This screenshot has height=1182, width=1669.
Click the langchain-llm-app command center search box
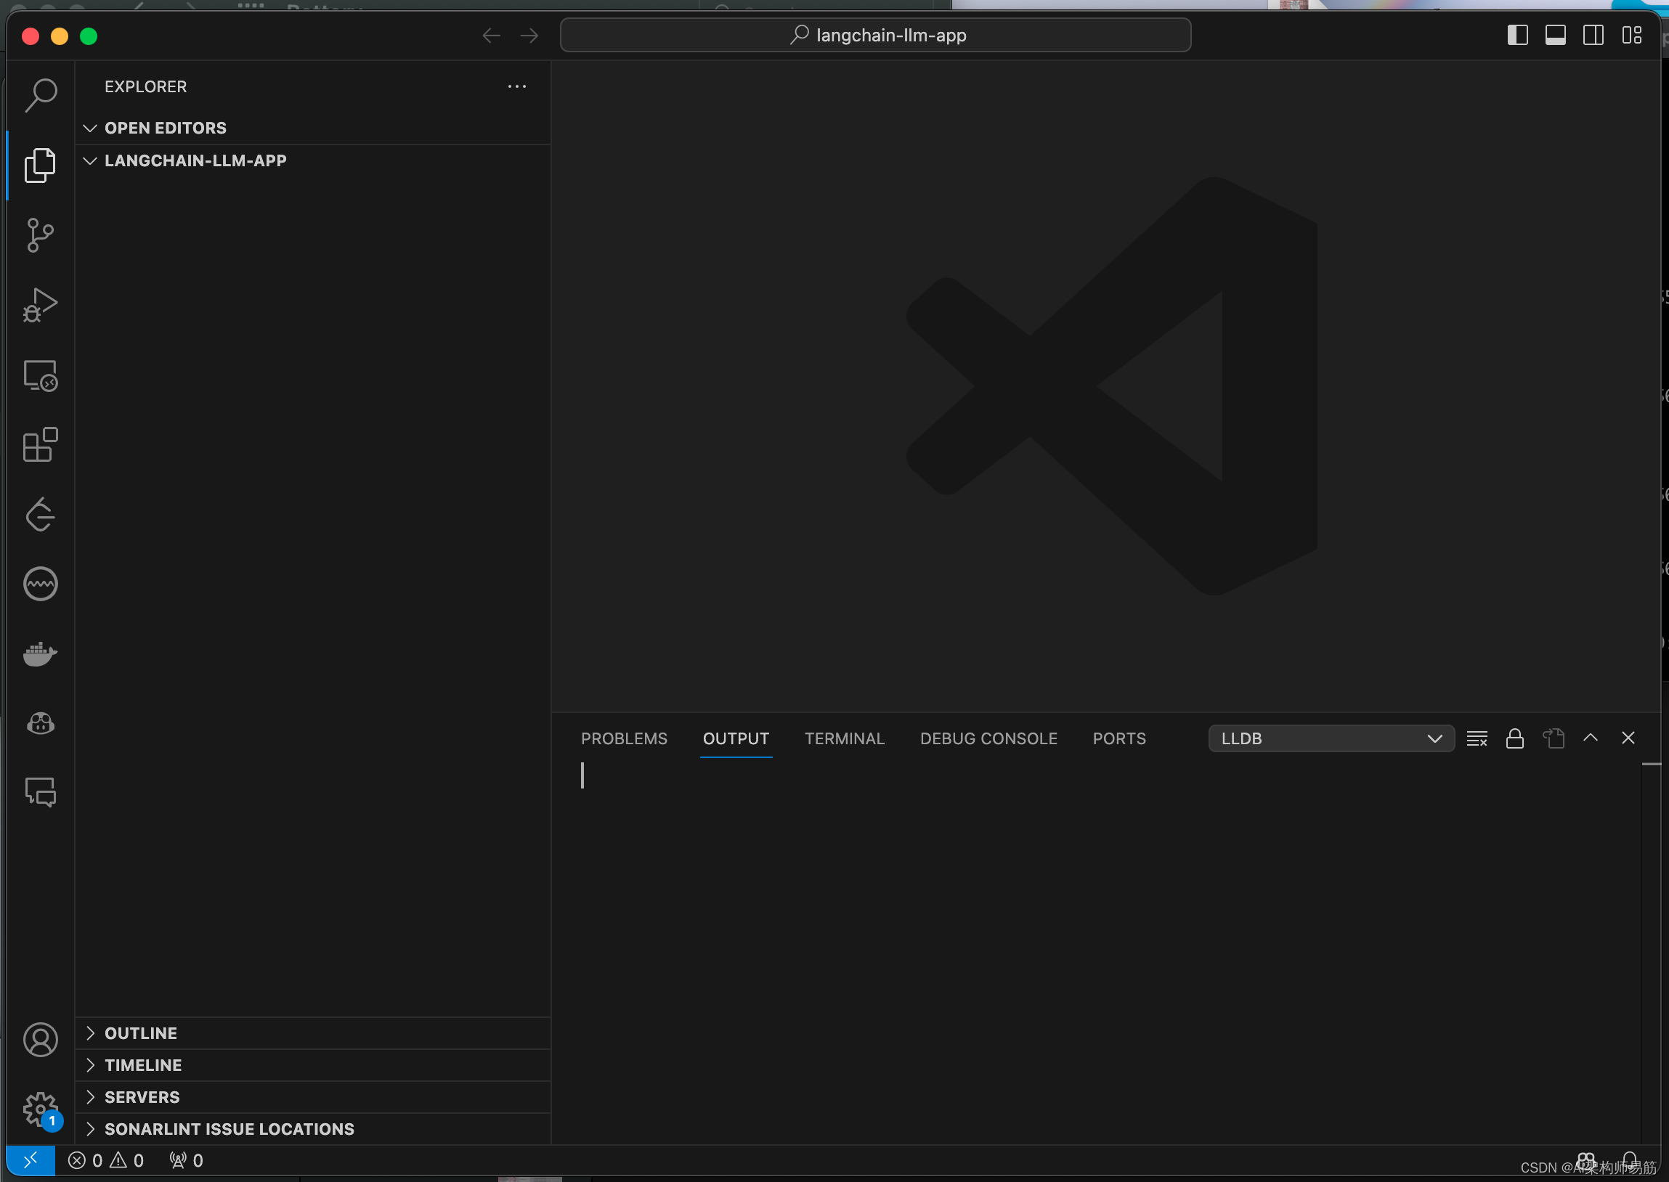[875, 35]
